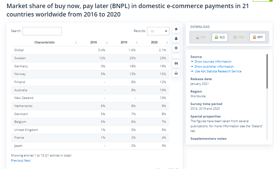Click the quotation mark citation icon
274x169 pixels.
(176, 64)
